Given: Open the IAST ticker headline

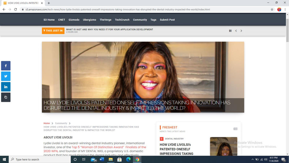Looking at the screenshot, I should click(110, 29).
